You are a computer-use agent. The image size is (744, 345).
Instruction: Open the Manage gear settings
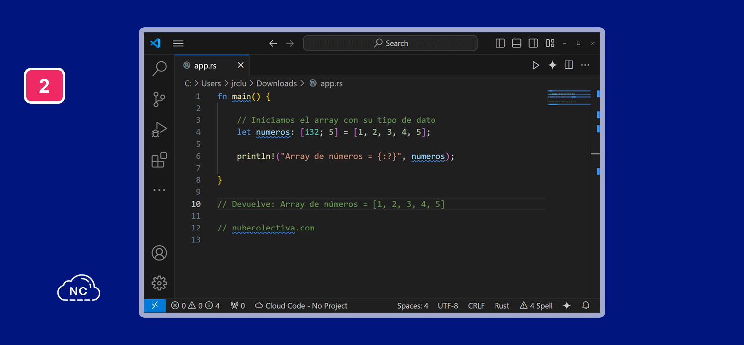pos(159,283)
